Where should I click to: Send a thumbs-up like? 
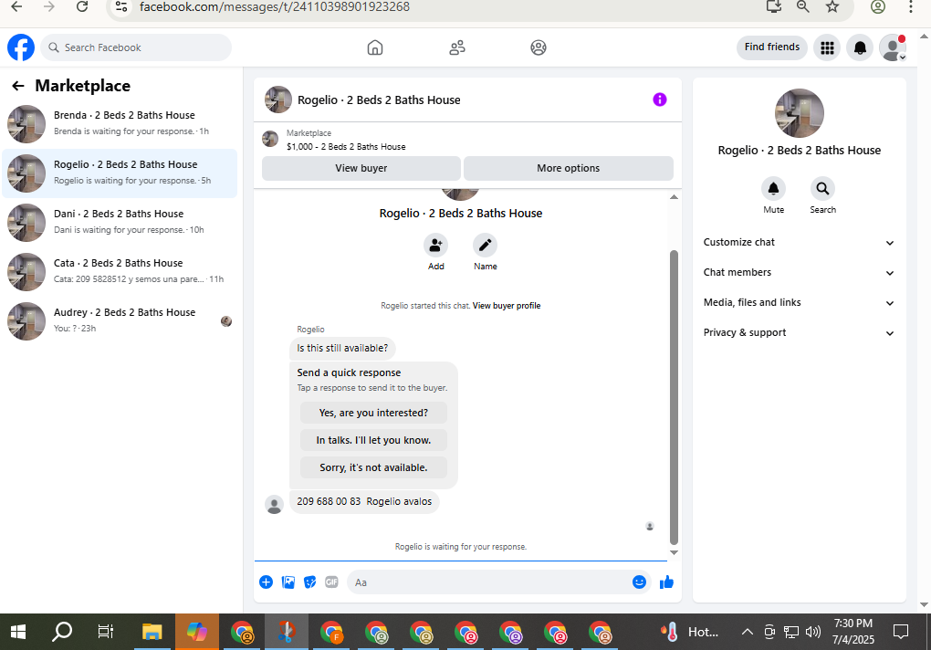pos(667,582)
